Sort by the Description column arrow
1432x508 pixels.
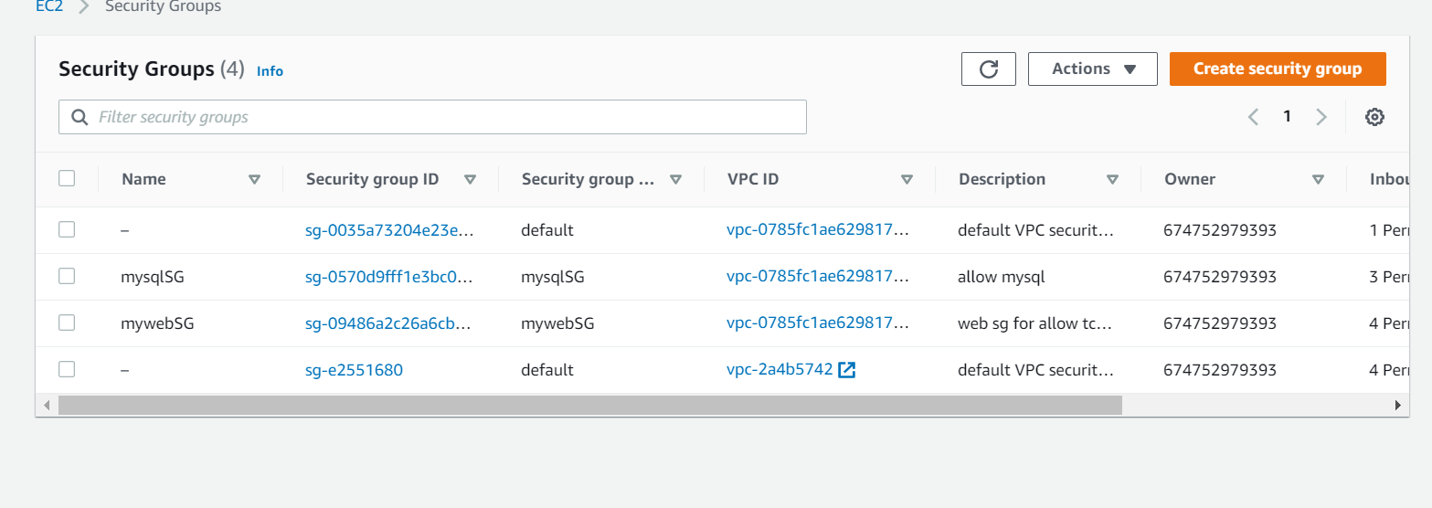[1112, 180]
